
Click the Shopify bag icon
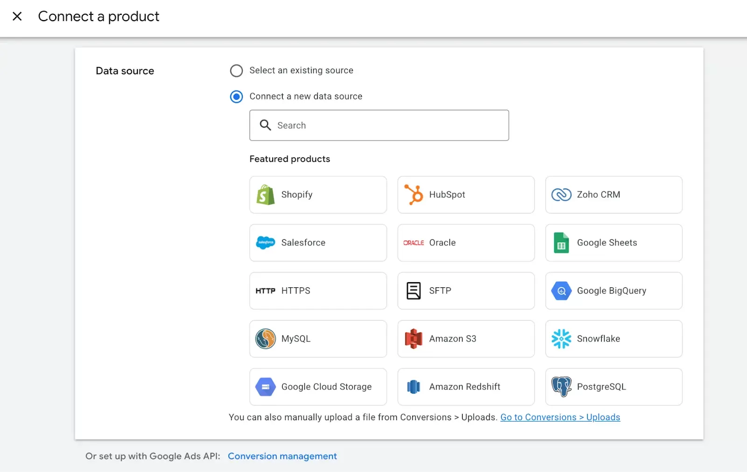pyautogui.click(x=265, y=194)
